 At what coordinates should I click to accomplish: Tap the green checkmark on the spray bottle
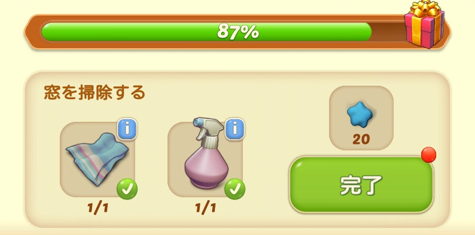[x=235, y=189]
